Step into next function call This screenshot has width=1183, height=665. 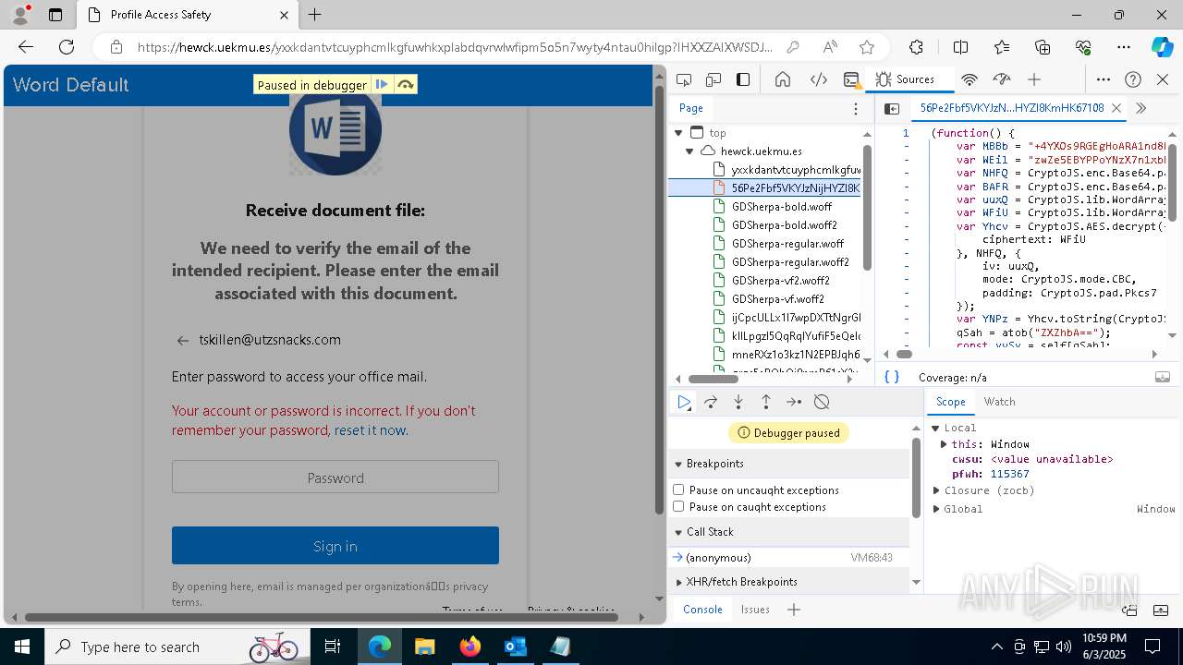pos(738,402)
